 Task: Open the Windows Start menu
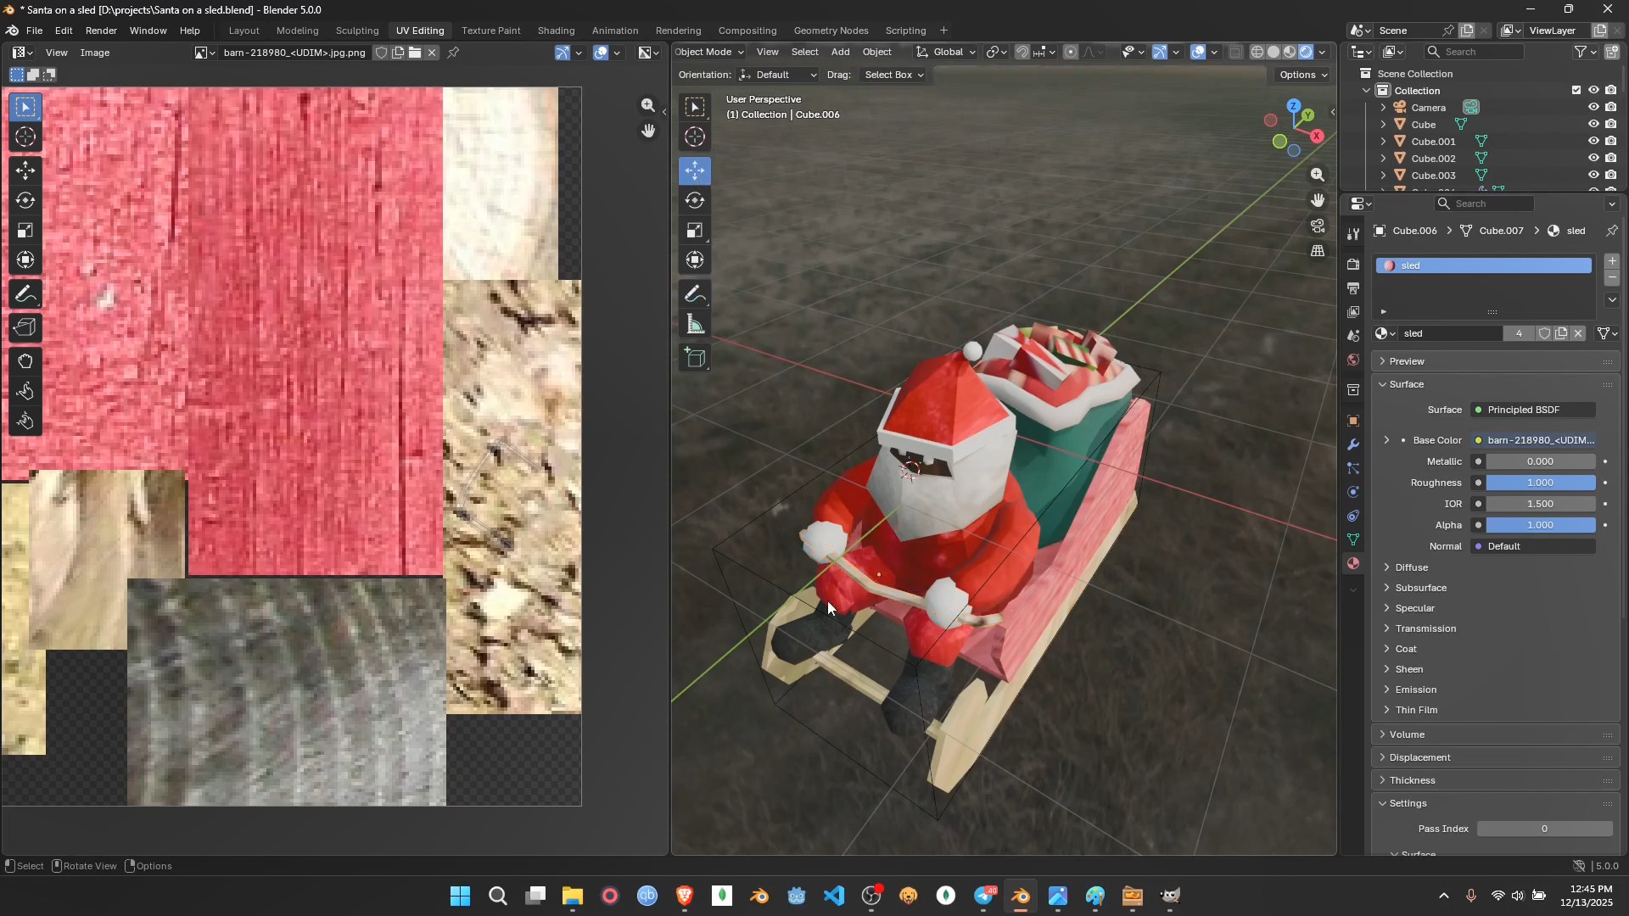click(460, 896)
